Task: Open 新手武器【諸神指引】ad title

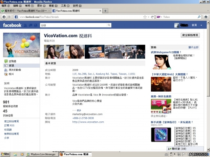Action: click(x=172, y=122)
